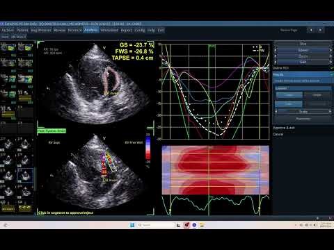Click the RV Free Wall label
This screenshot has height=250, width=334.
(x=134, y=142)
